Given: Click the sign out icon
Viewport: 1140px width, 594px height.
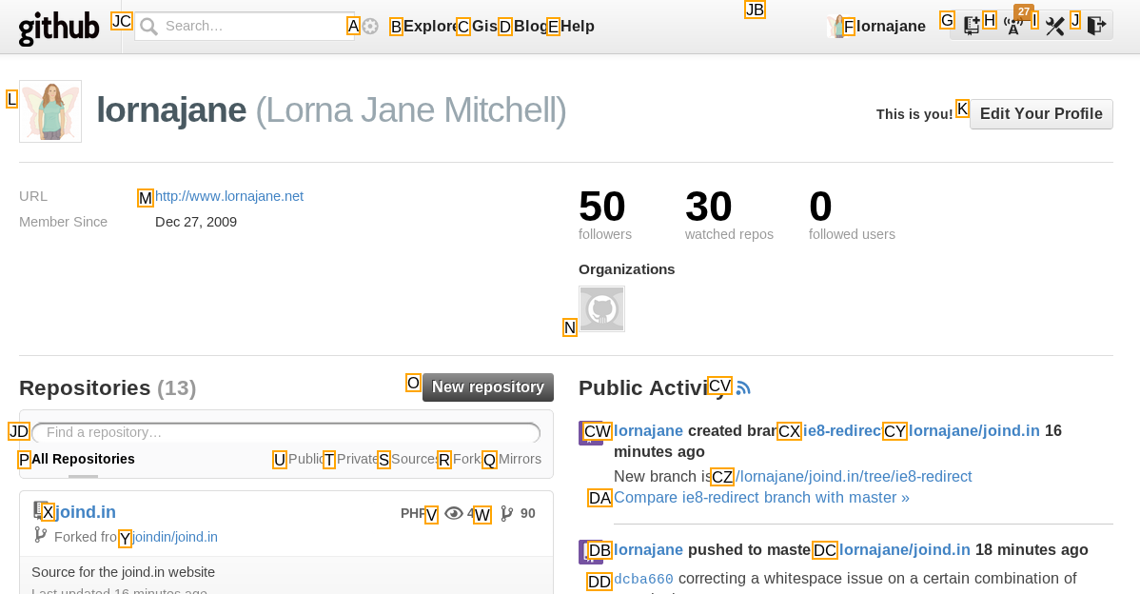Looking at the screenshot, I should coord(1096,26).
